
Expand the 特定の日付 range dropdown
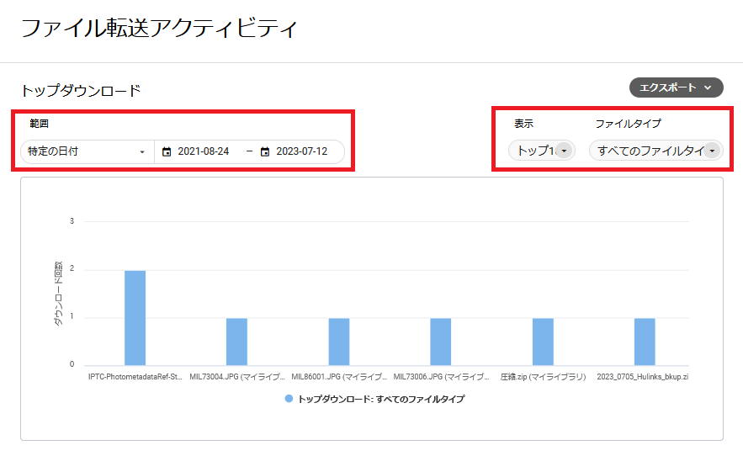[86, 151]
